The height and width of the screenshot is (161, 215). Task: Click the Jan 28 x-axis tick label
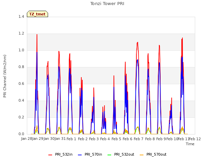27,139
